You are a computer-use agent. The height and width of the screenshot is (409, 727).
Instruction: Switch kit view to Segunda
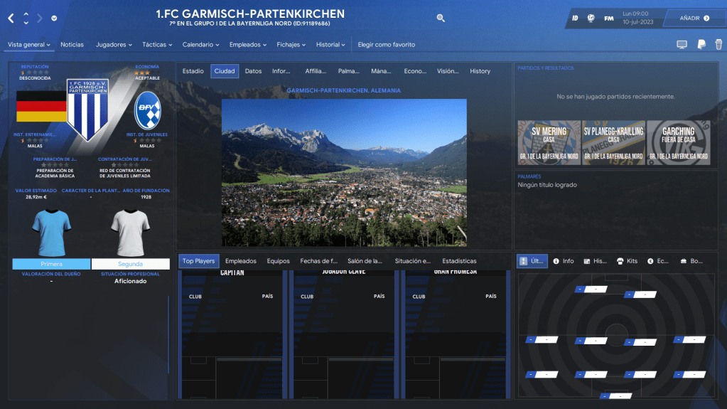(x=130, y=264)
